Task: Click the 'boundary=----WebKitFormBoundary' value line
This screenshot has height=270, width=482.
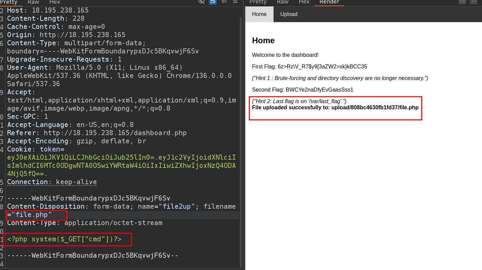Action: click(103, 51)
